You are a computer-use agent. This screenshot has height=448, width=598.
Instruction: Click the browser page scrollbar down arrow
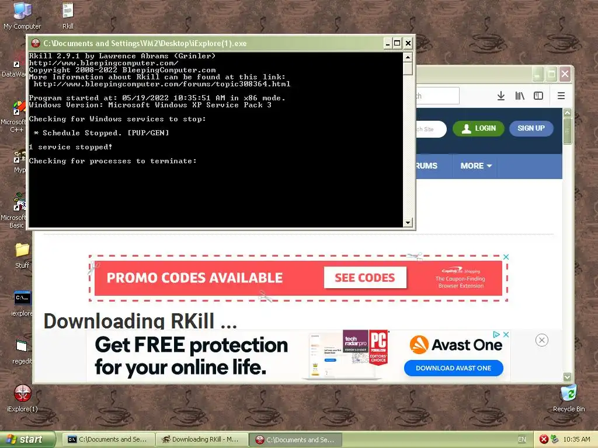567,377
